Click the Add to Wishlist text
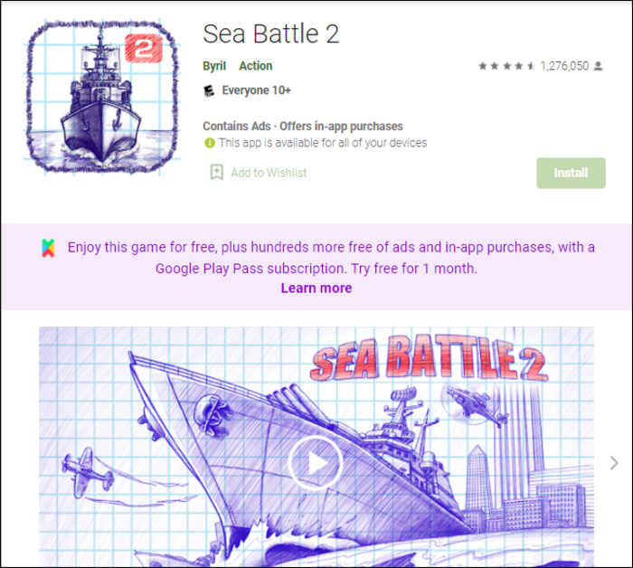 pos(269,173)
